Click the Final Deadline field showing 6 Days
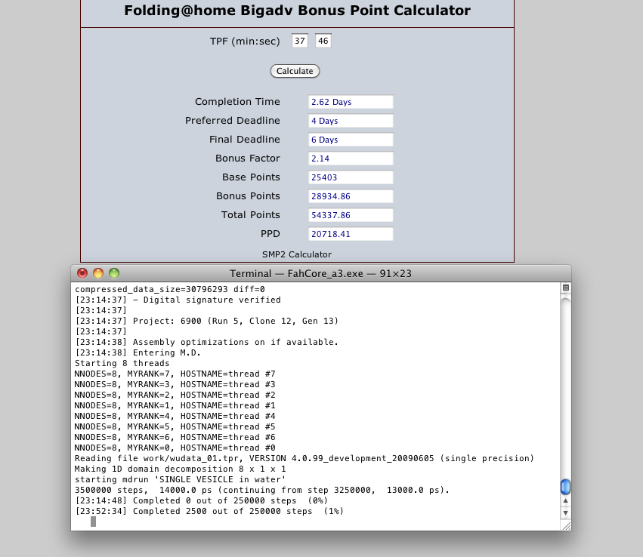This screenshot has width=643, height=557. 351,139
